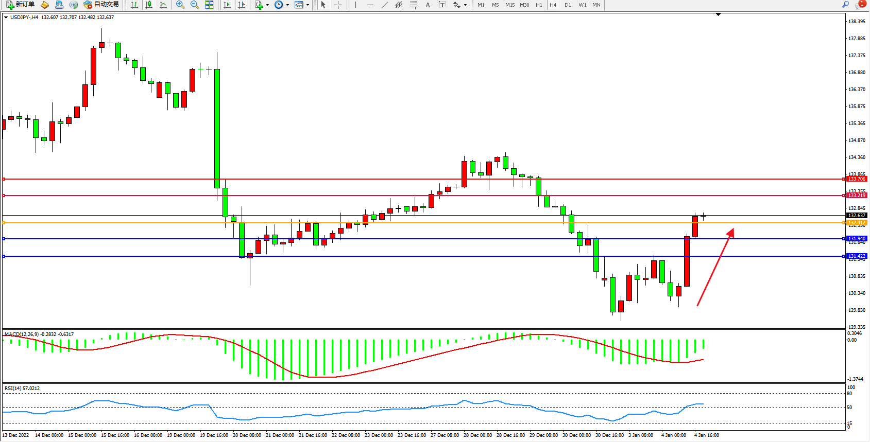Switch chart to bar chart mode
Image resolution: width=870 pixels, height=442 pixels.
[134, 5]
